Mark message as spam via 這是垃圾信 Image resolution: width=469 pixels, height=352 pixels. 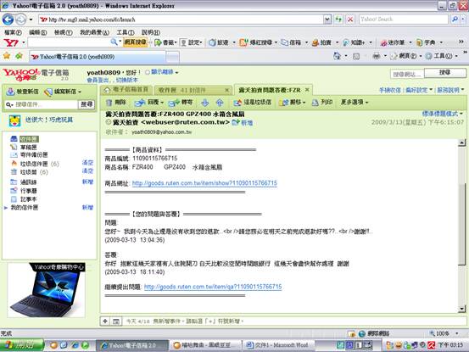pyautogui.click(x=253, y=103)
